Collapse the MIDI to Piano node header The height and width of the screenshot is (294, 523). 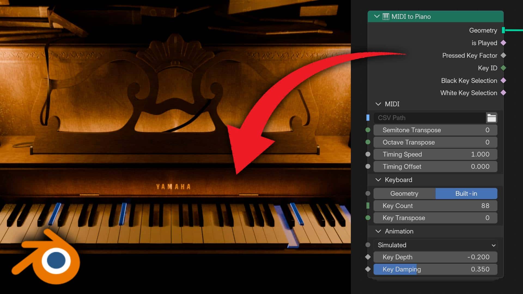click(377, 16)
